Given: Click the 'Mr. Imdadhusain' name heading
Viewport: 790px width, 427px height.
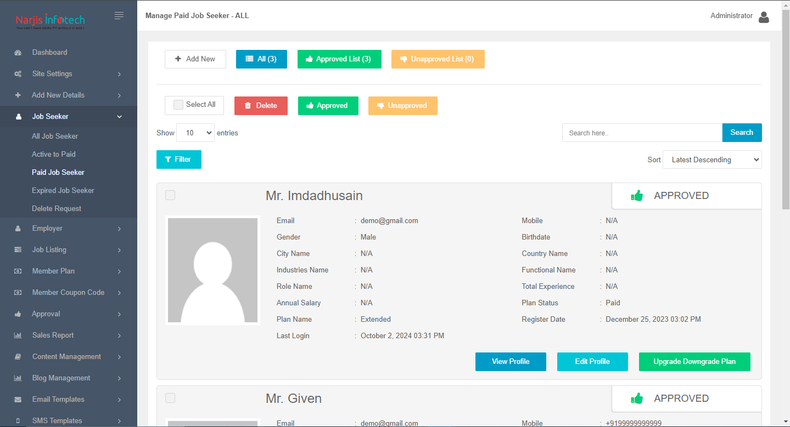Looking at the screenshot, I should [314, 196].
